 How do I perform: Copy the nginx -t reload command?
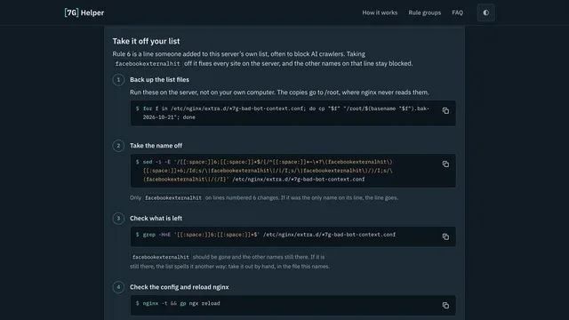[445, 306]
